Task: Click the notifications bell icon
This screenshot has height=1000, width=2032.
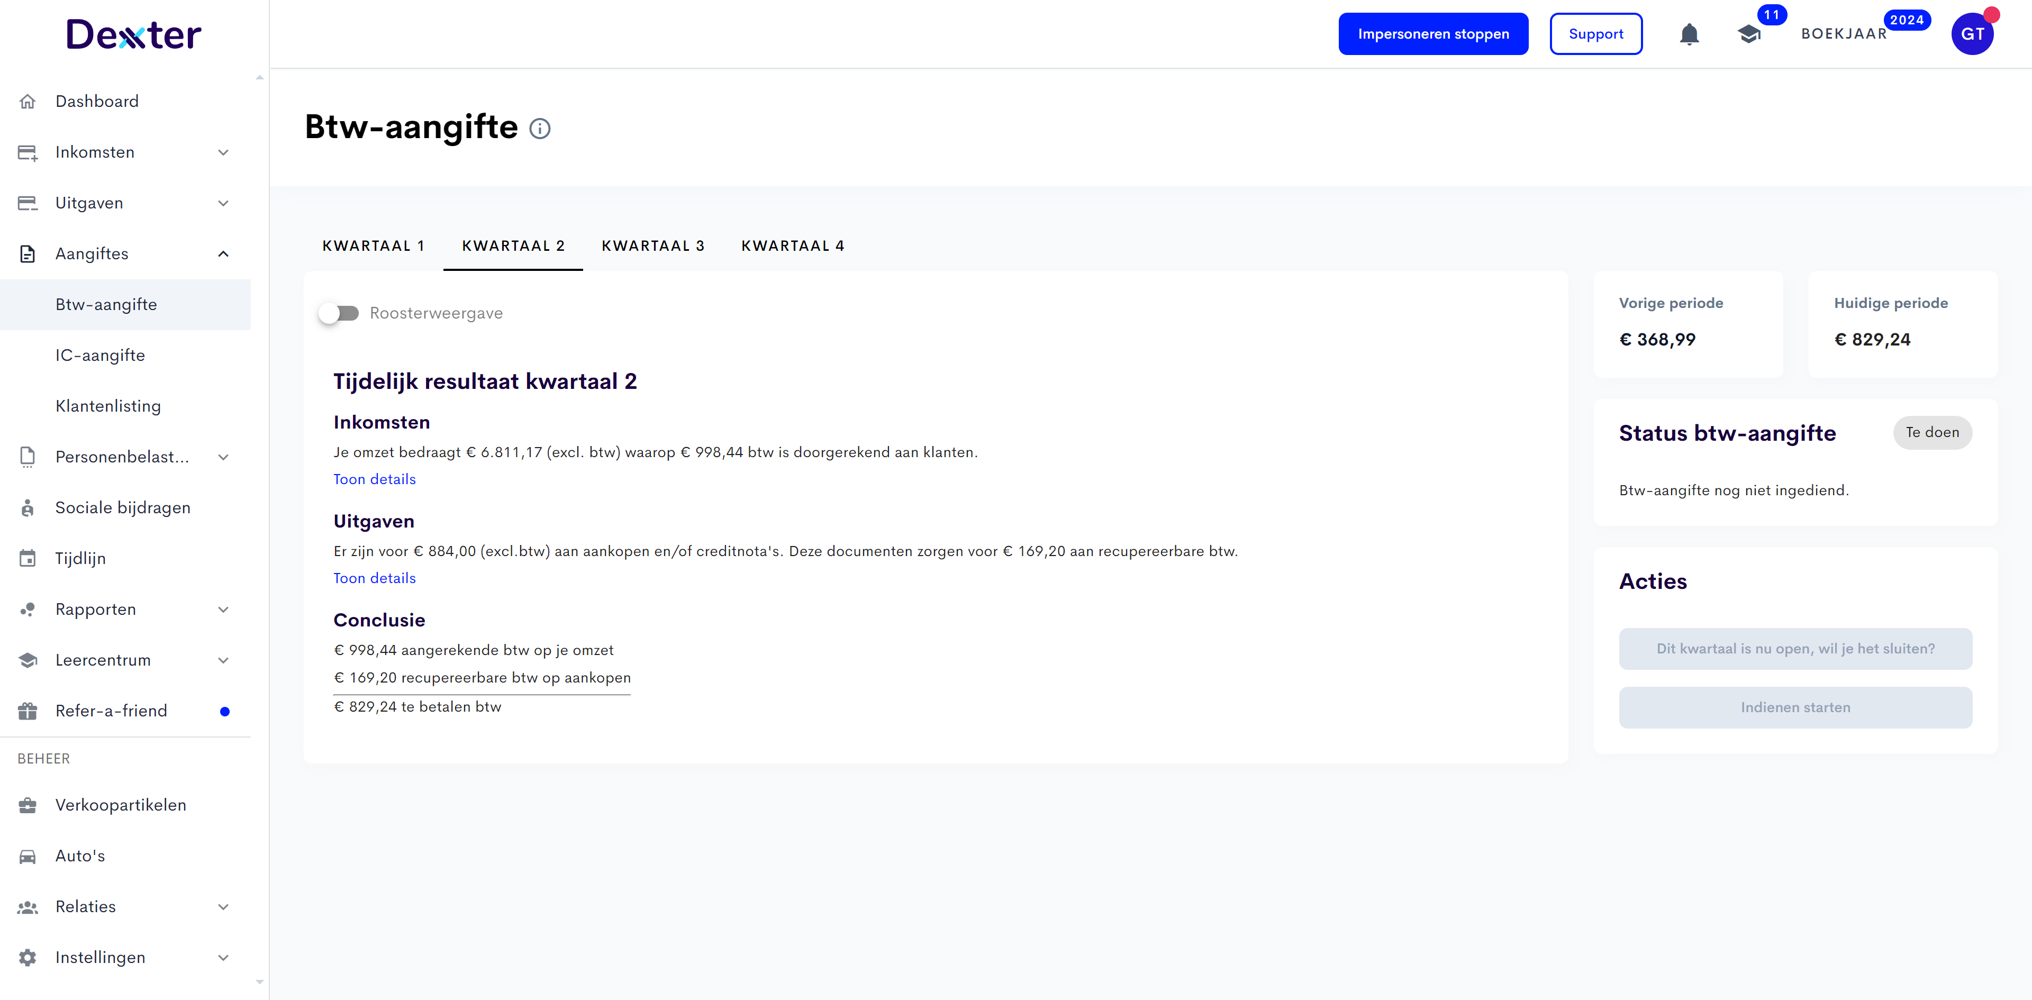Action: click(1689, 35)
